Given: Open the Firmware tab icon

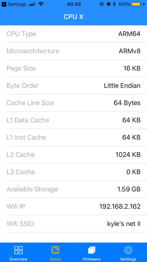Looking at the screenshot, I should point(92,250).
